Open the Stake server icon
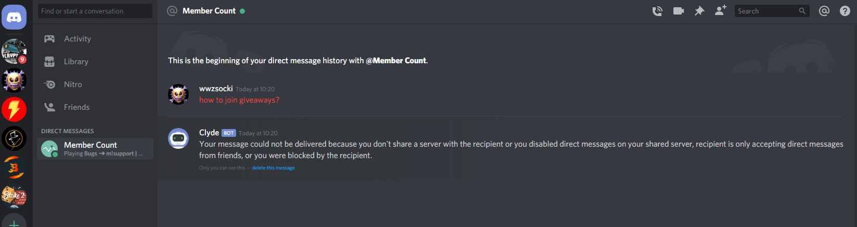 pyautogui.click(x=14, y=196)
